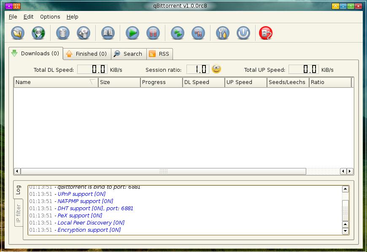Sort by Ratio column header
Screen dimensions: 367x252
[x=330, y=82]
